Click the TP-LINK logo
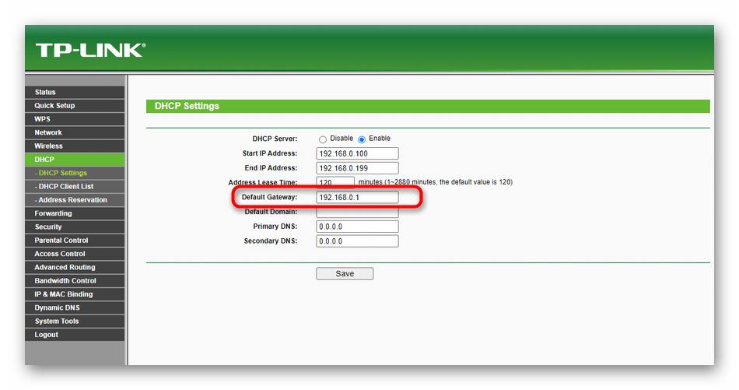 pos(90,50)
